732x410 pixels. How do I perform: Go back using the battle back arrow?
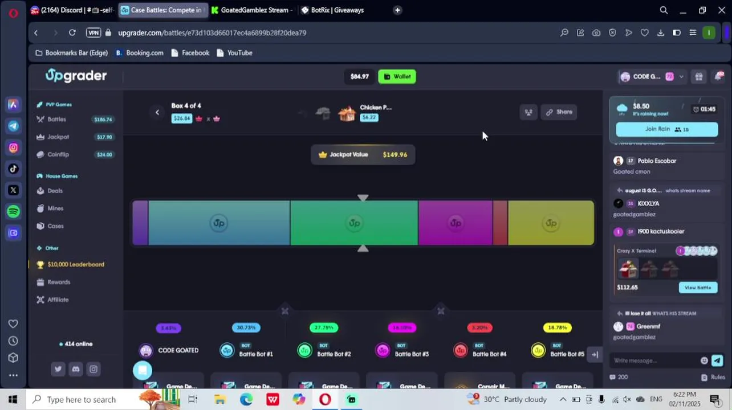tap(157, 112)
